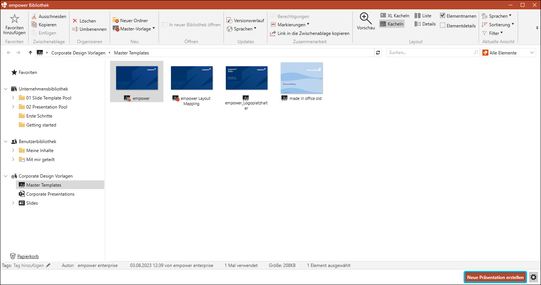
Task: Click Tag hinzufügen in status bar
Action: pyautogui.click(x=29, y=265)
